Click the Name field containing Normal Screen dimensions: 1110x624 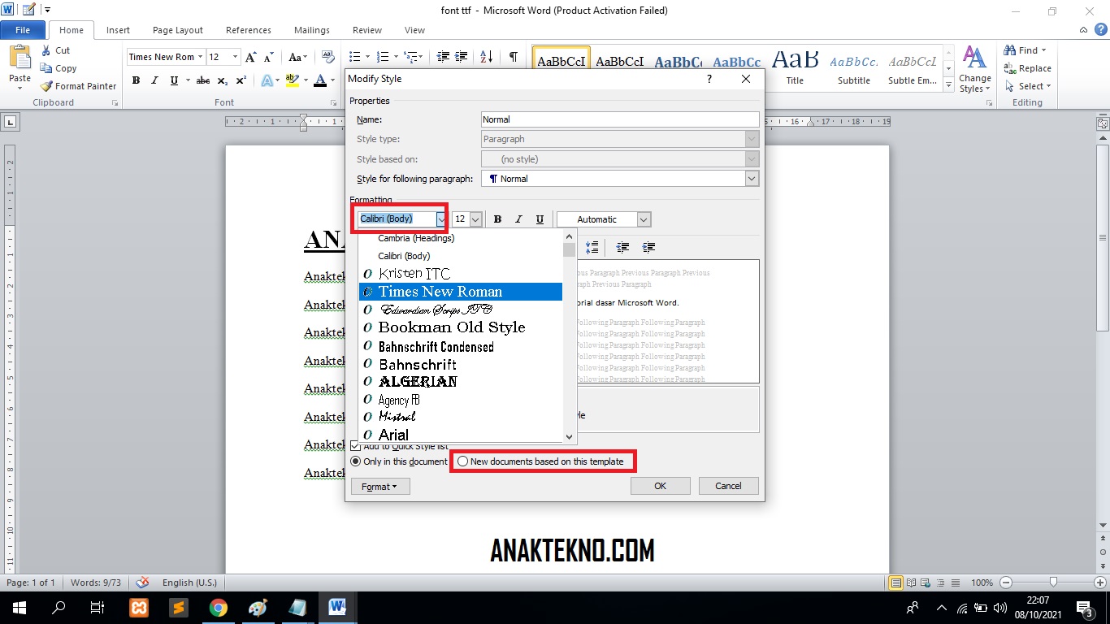(x=620, y=119)
